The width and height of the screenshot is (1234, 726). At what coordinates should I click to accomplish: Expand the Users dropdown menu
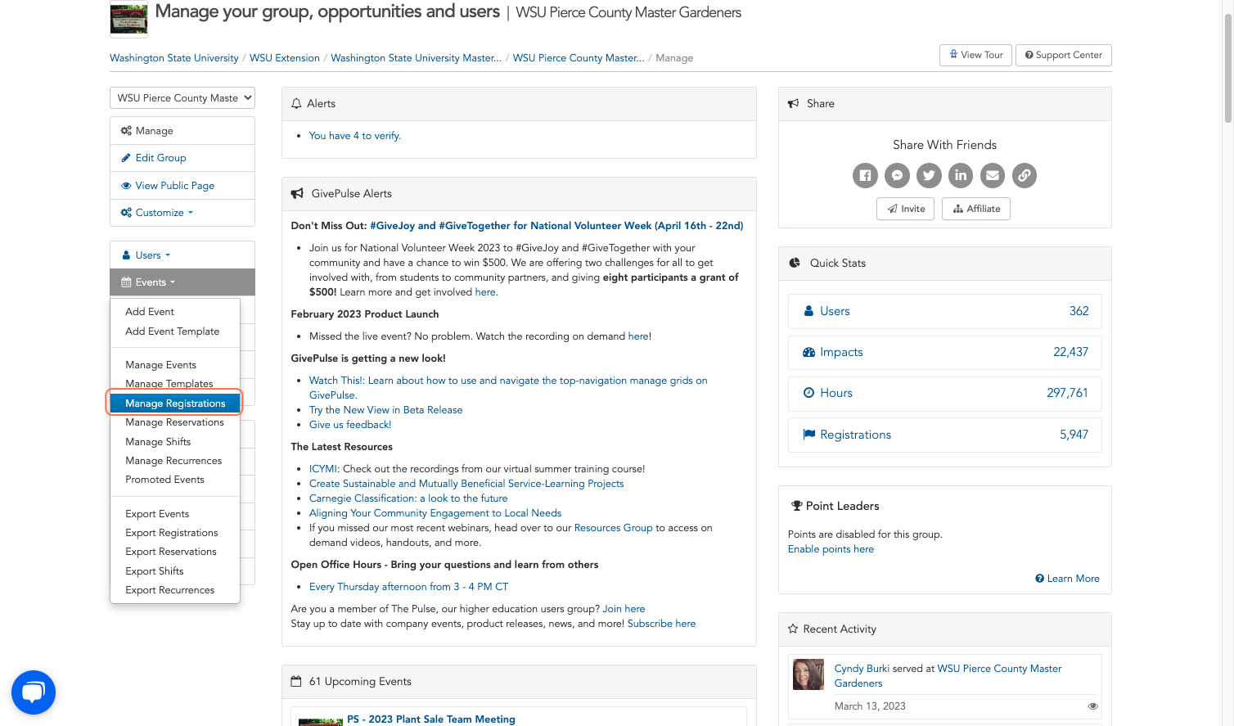tap(182, 255)
